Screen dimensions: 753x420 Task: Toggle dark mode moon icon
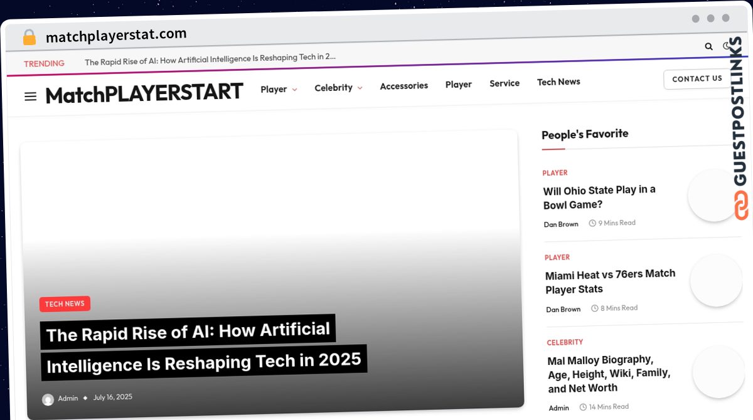point(727,46)
